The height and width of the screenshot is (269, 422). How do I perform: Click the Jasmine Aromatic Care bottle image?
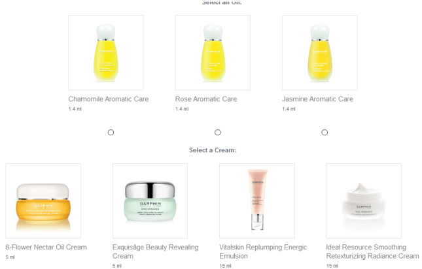pyautogui.click(x=320, y=53)
